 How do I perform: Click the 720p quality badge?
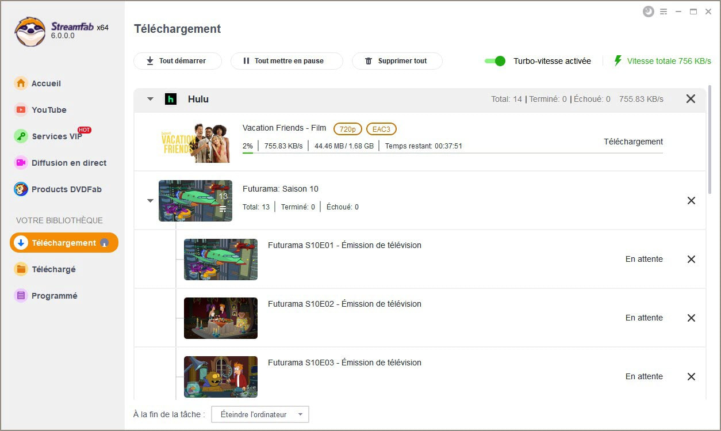click(x=348, y=129)
